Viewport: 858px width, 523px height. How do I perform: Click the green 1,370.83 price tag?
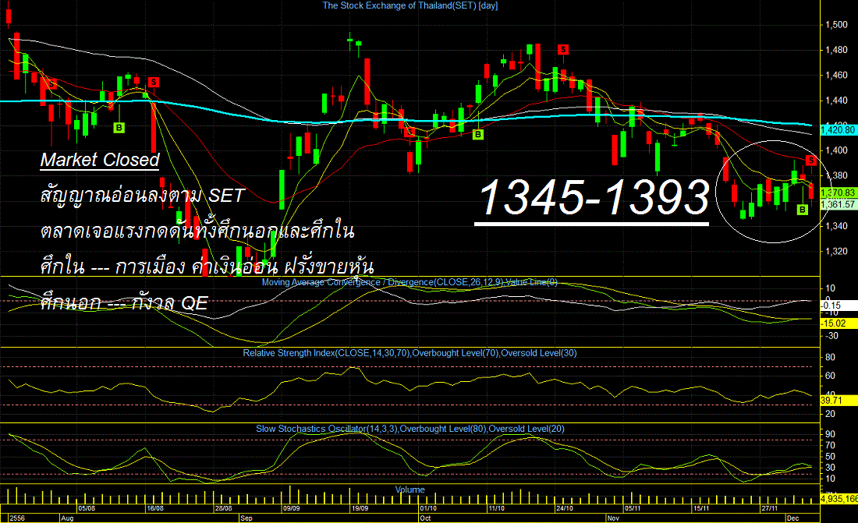838,193
